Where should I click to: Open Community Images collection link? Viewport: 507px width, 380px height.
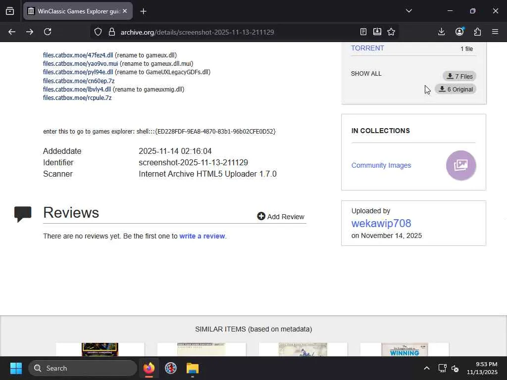[x=381, y=165]
